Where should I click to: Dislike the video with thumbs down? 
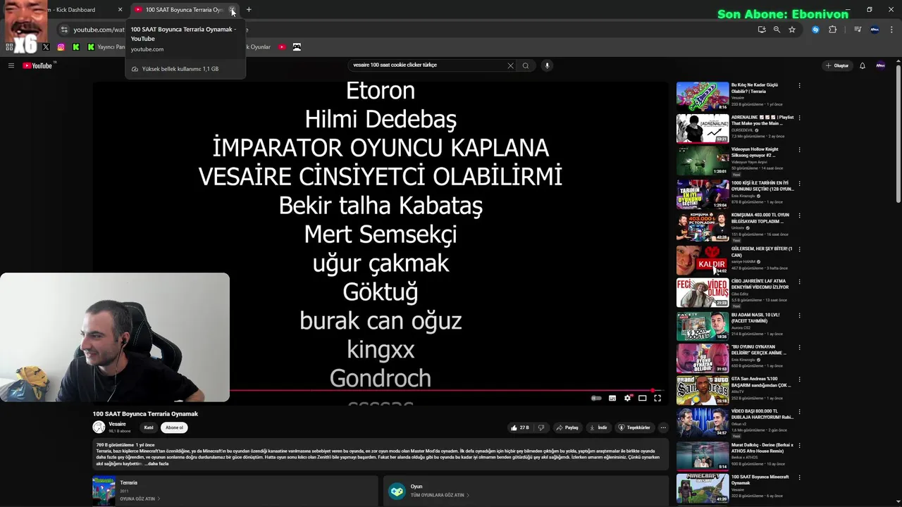point(541,427)
